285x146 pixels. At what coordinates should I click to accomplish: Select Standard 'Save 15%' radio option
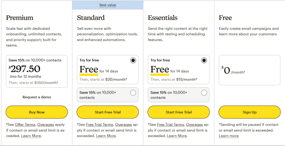click(133, 93)
